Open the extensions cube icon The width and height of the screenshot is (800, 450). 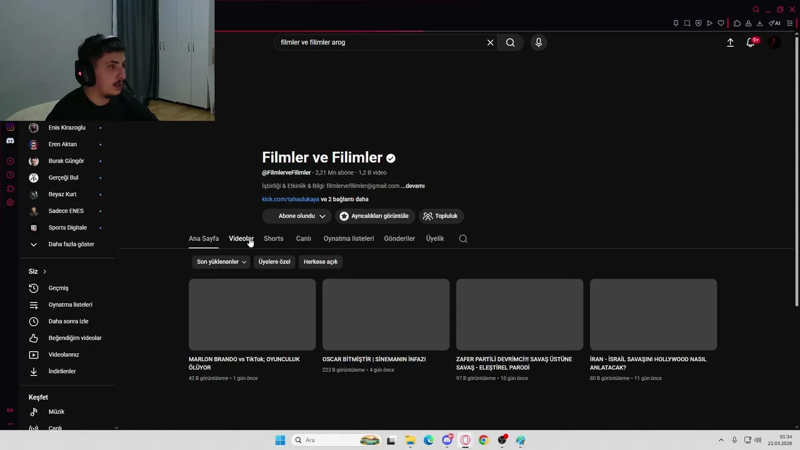(x=737, y=23)
